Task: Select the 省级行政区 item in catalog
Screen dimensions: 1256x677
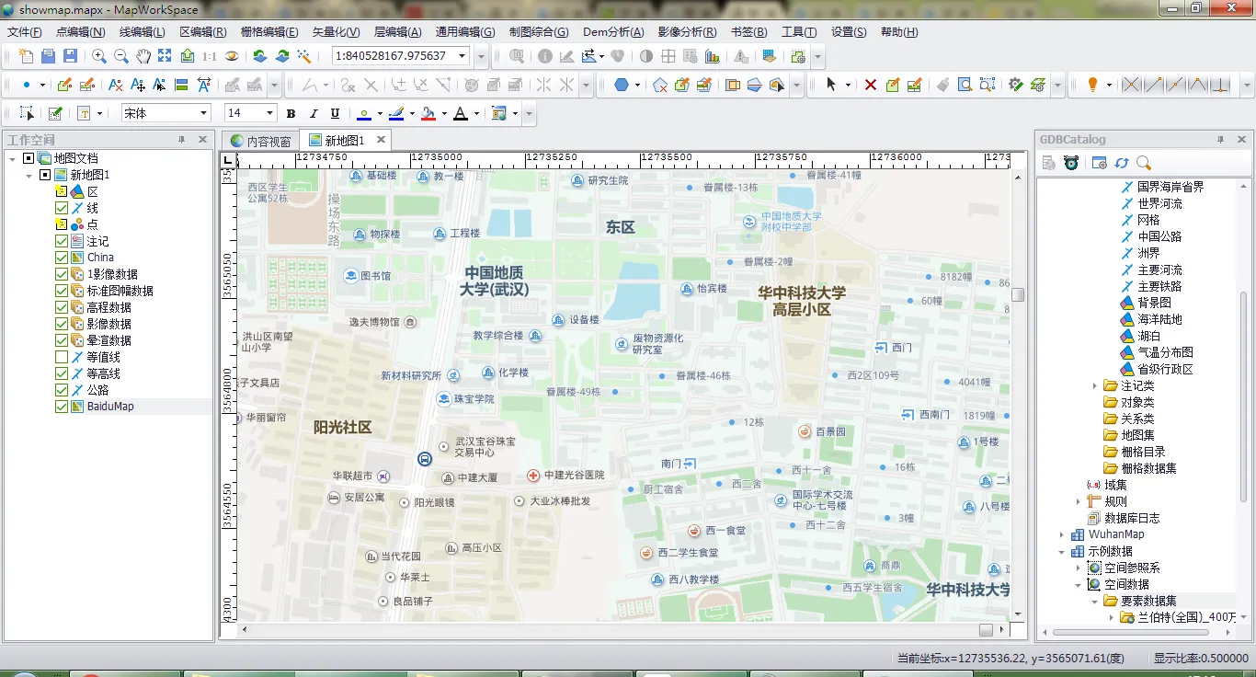Action: point(1164,369)
